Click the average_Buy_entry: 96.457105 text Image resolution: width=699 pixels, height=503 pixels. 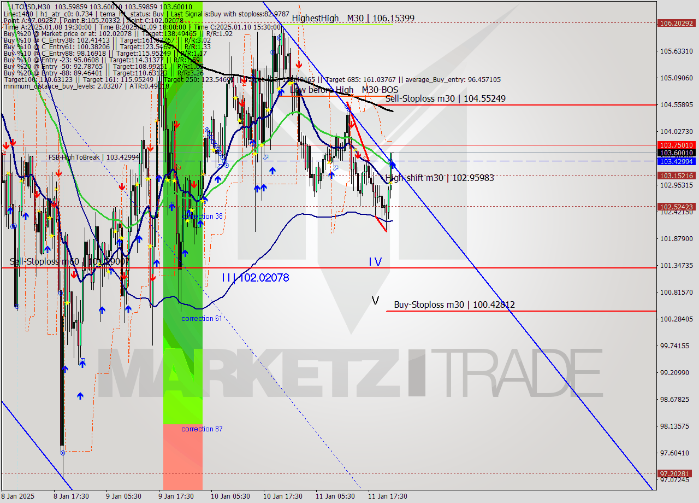[453, 80]
